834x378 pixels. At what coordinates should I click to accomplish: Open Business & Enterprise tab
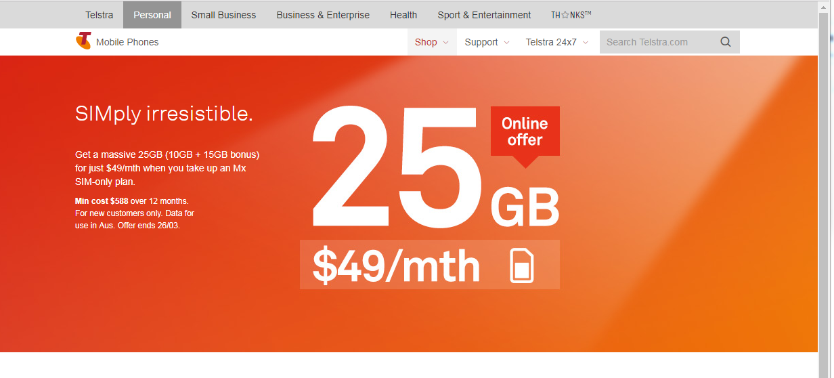[x=323, y=15]
